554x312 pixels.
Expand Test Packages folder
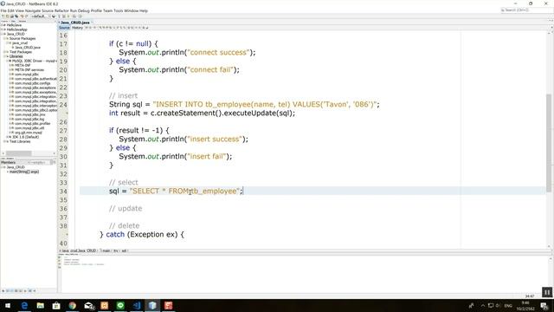pos(4,52)
